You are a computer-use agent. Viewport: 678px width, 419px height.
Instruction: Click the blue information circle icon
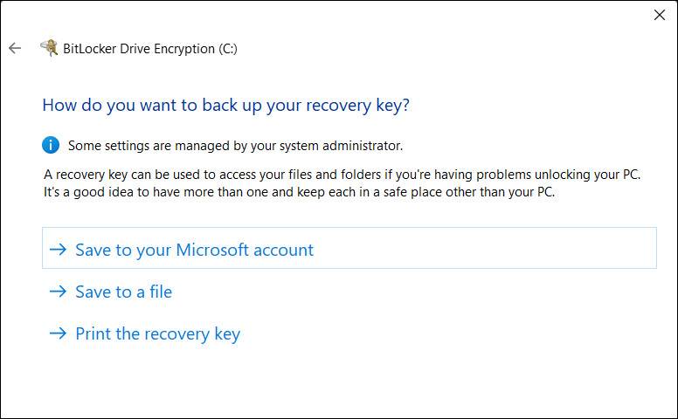click(x=51, y=145)
